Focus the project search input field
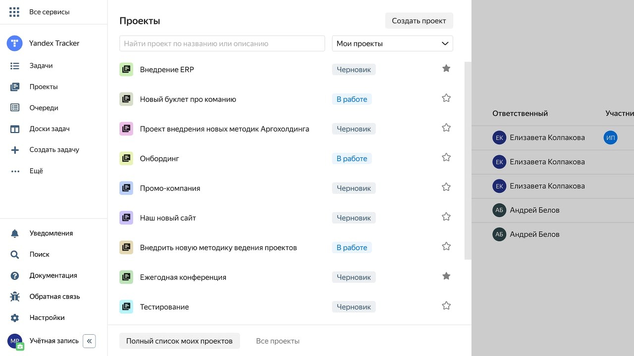The image size is (634, 356). click(222, 44)
